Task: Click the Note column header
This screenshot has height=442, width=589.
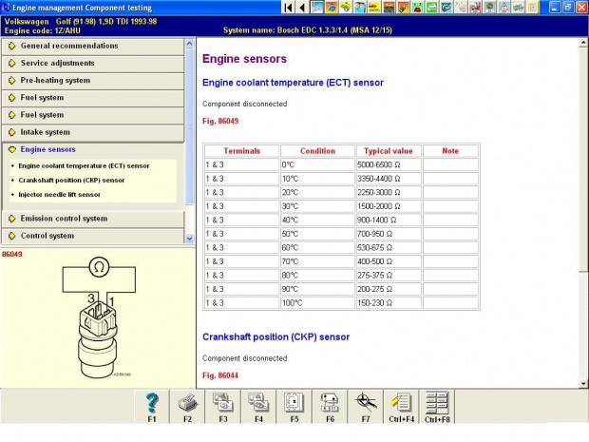Action: pos(450,151)
